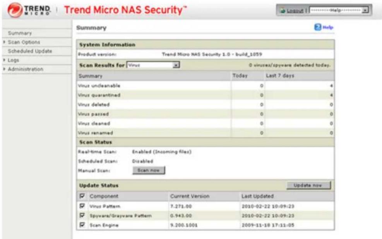Image resolution: width=382 pixels, height=239 pixels.
Task: Click the Enabled (Incoming files) status text
Action: click(x=162, y=152)
